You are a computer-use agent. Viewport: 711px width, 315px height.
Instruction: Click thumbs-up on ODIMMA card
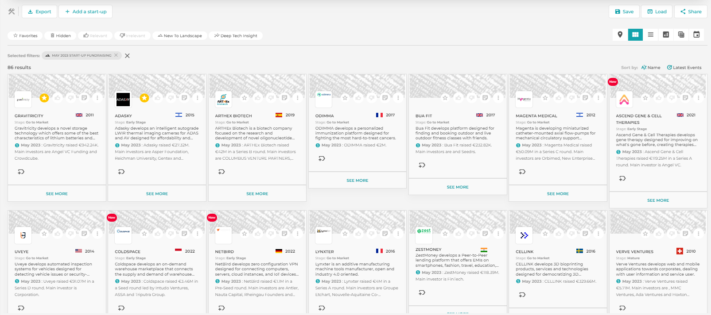tap(358, 98)
